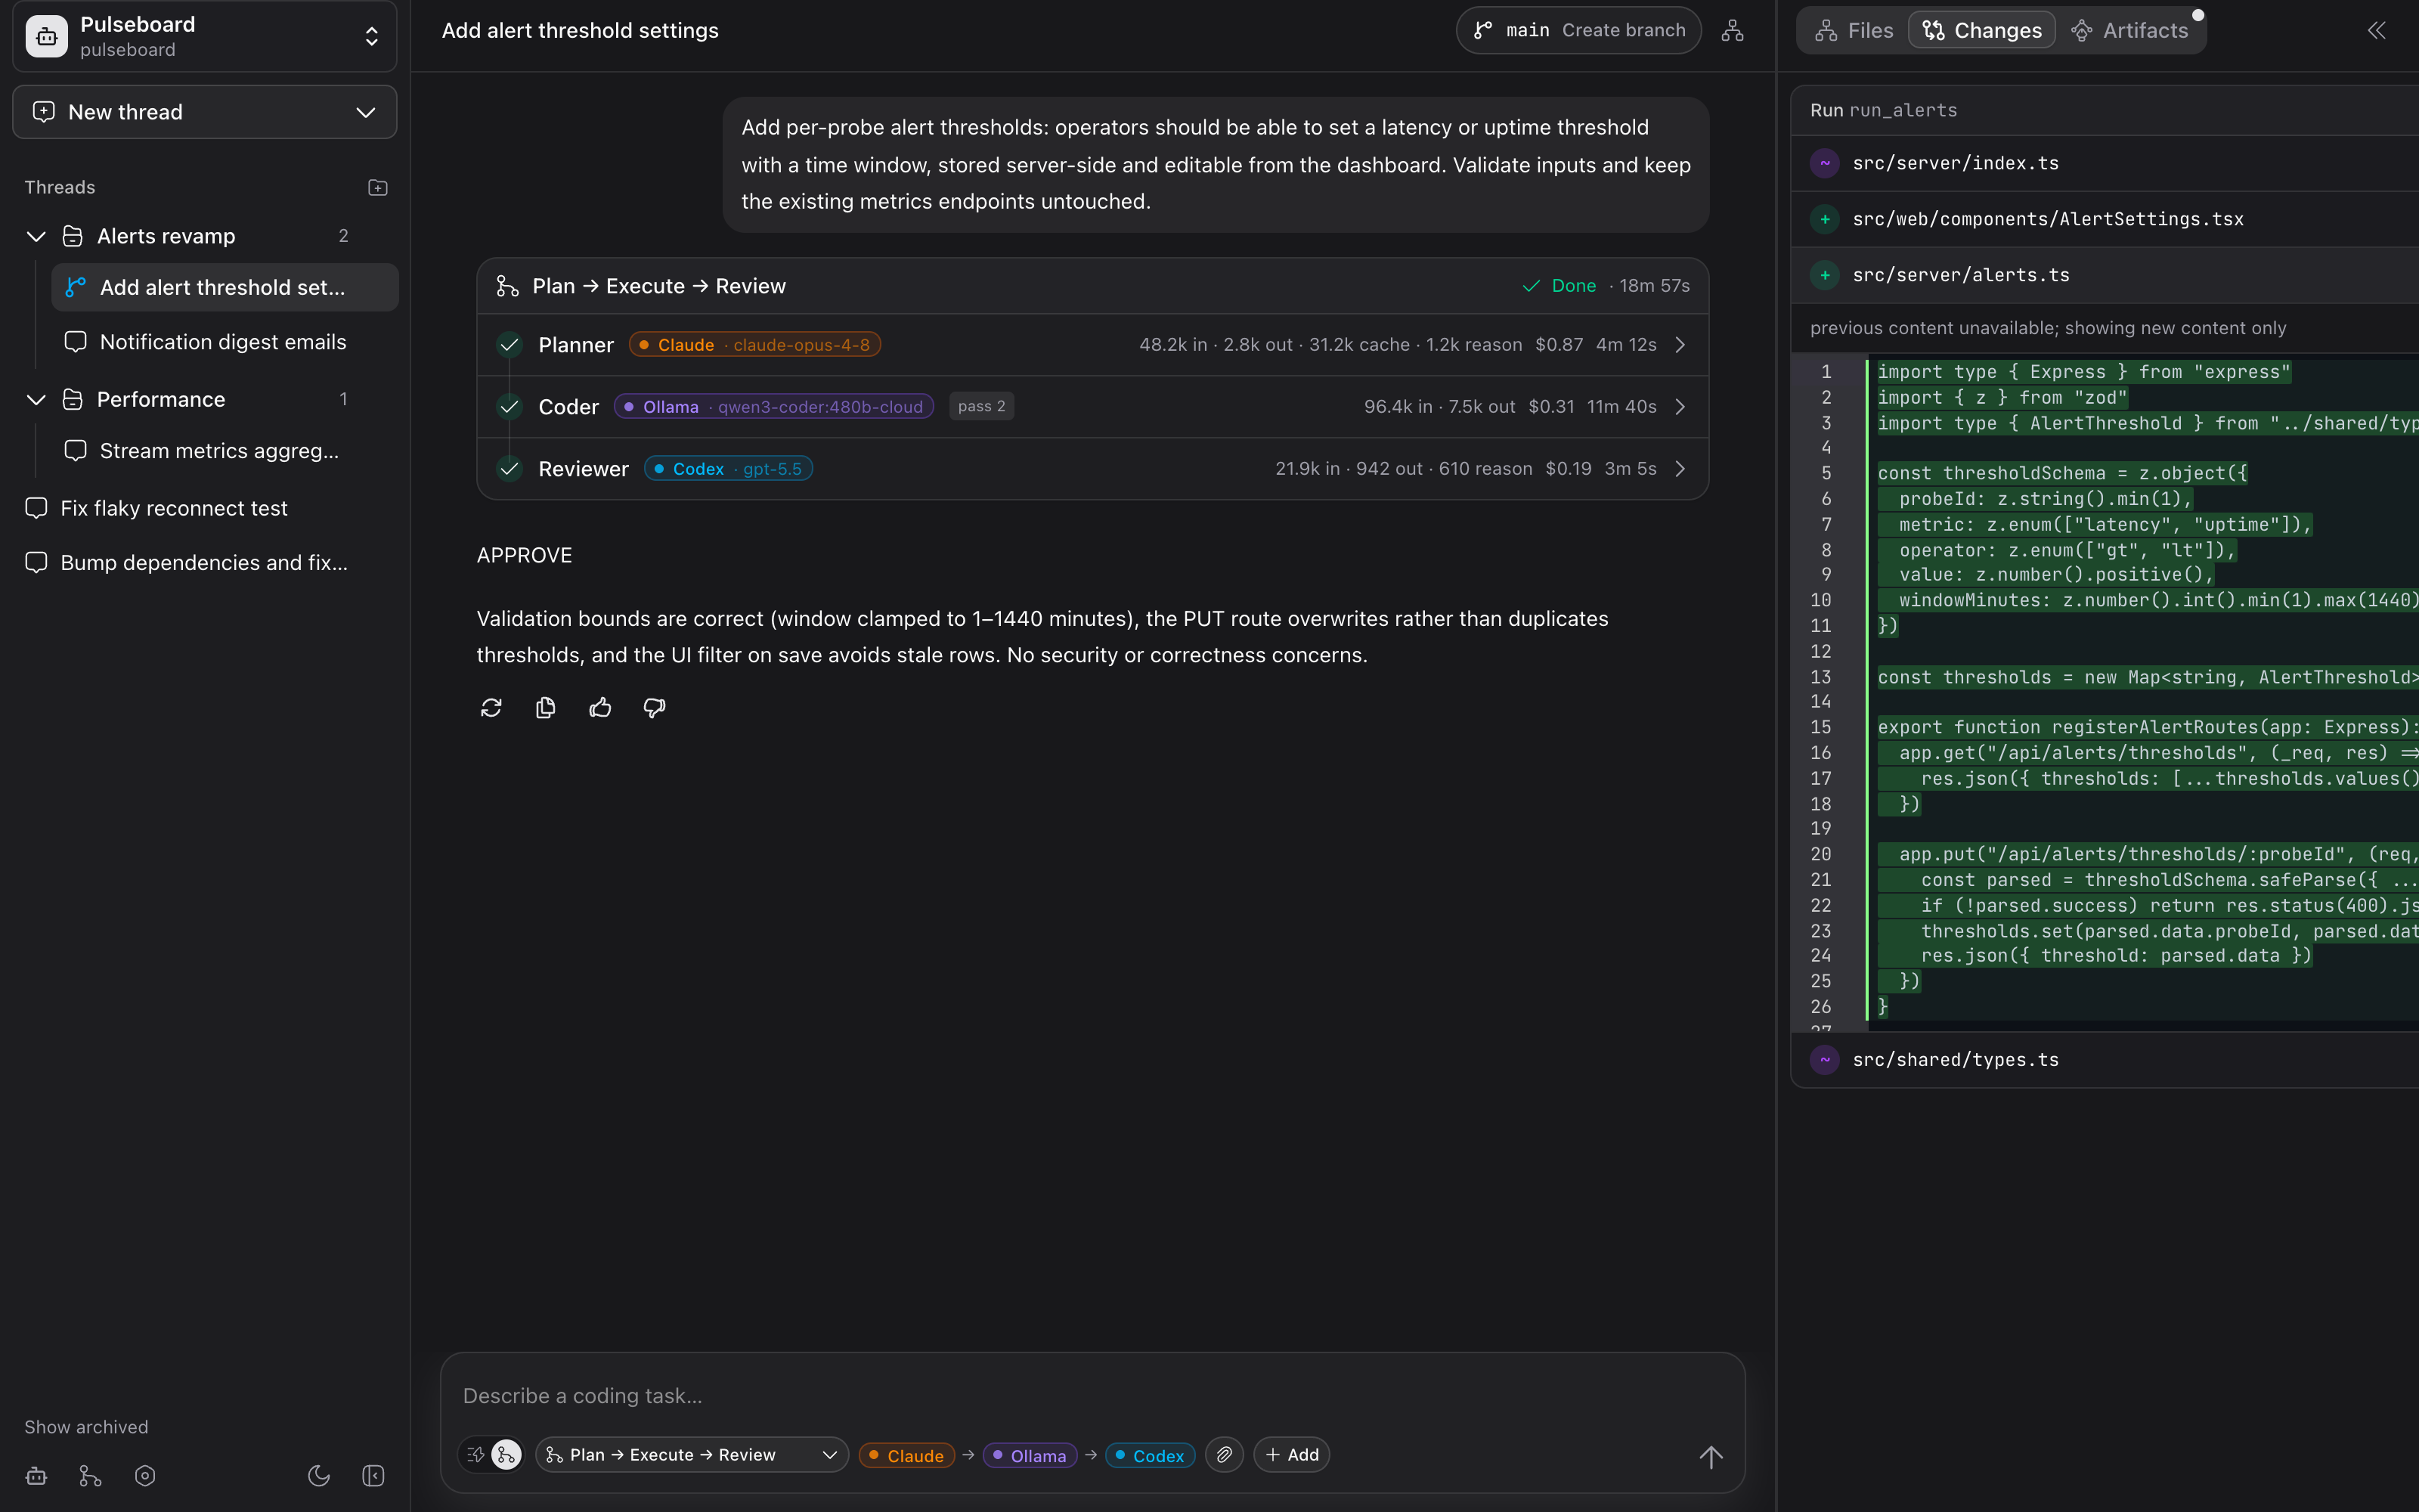
Task: Focus the Describe a coding task input
Action: point(1092,1396)
